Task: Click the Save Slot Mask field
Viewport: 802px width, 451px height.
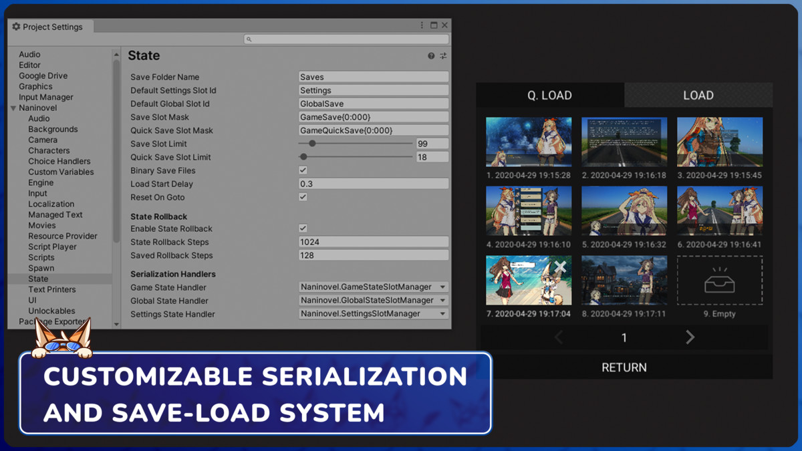Action: pyautogui.click(x=374, y=117)
